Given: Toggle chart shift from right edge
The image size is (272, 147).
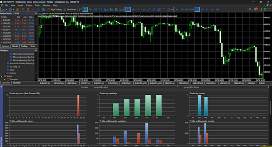Looking at the screenshot, I should point(116,9).
